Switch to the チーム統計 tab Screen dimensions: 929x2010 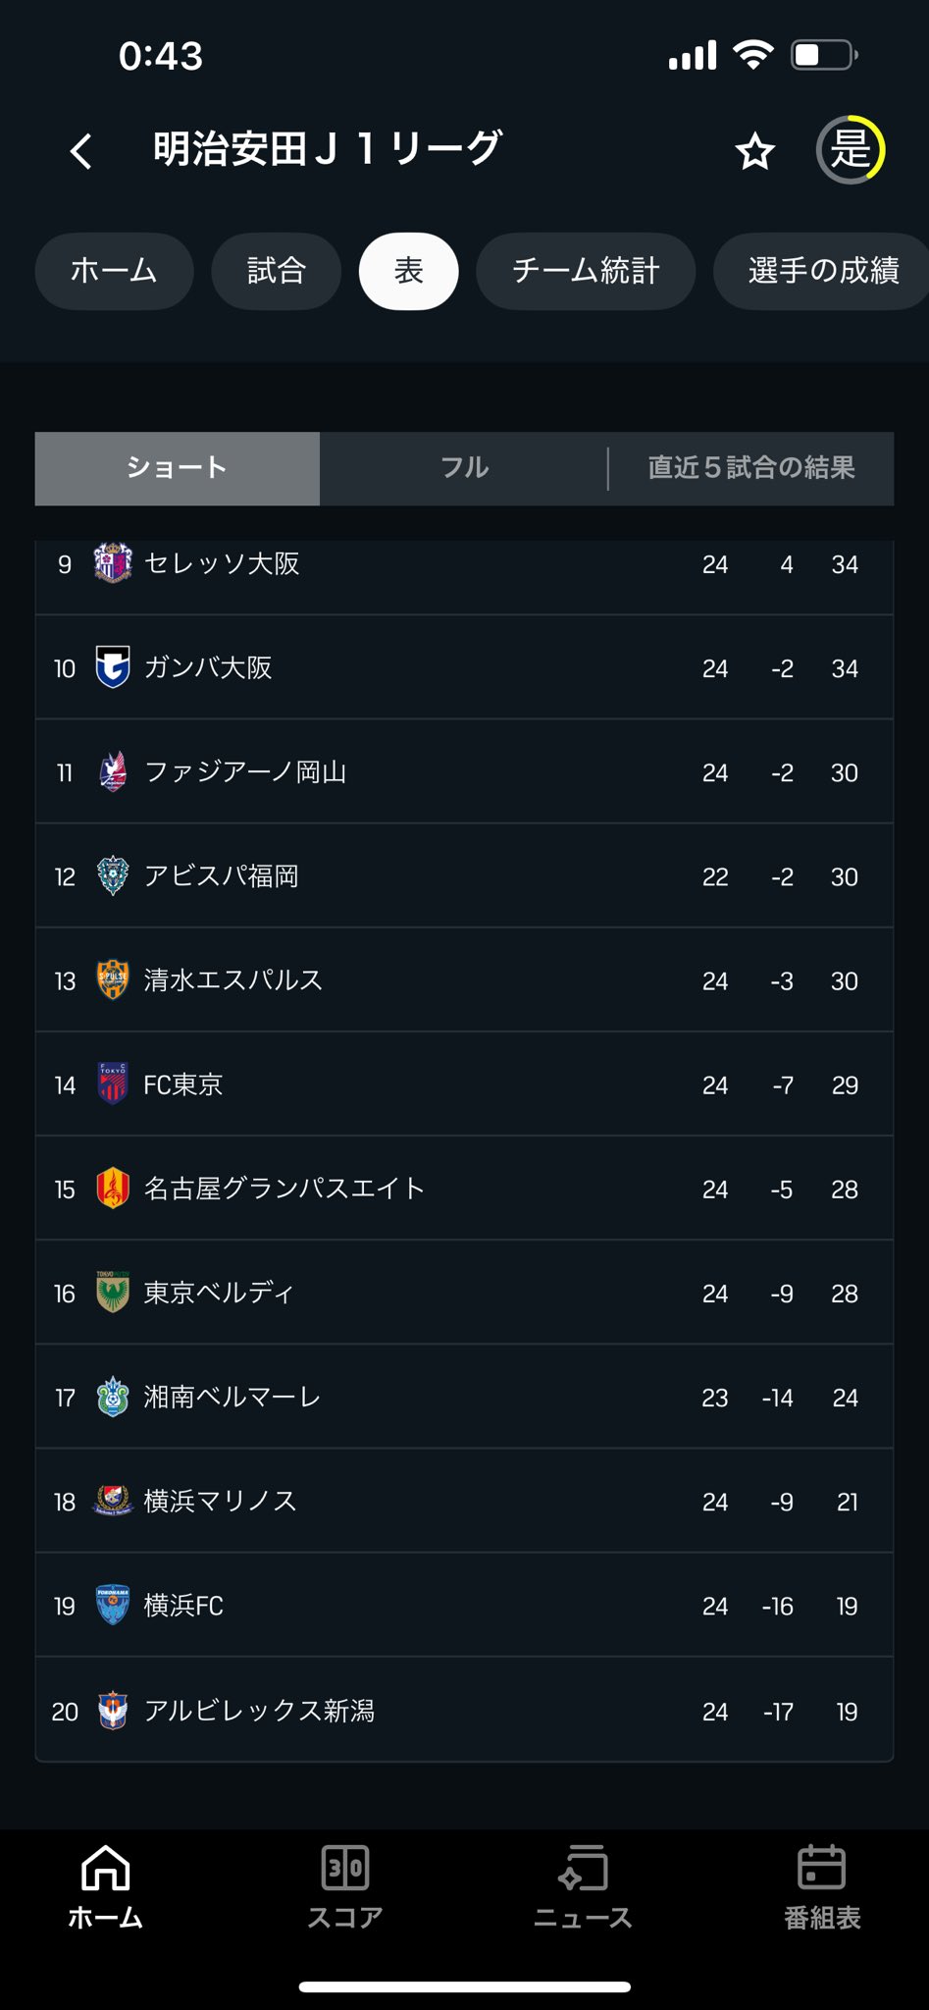click(586, 271)
